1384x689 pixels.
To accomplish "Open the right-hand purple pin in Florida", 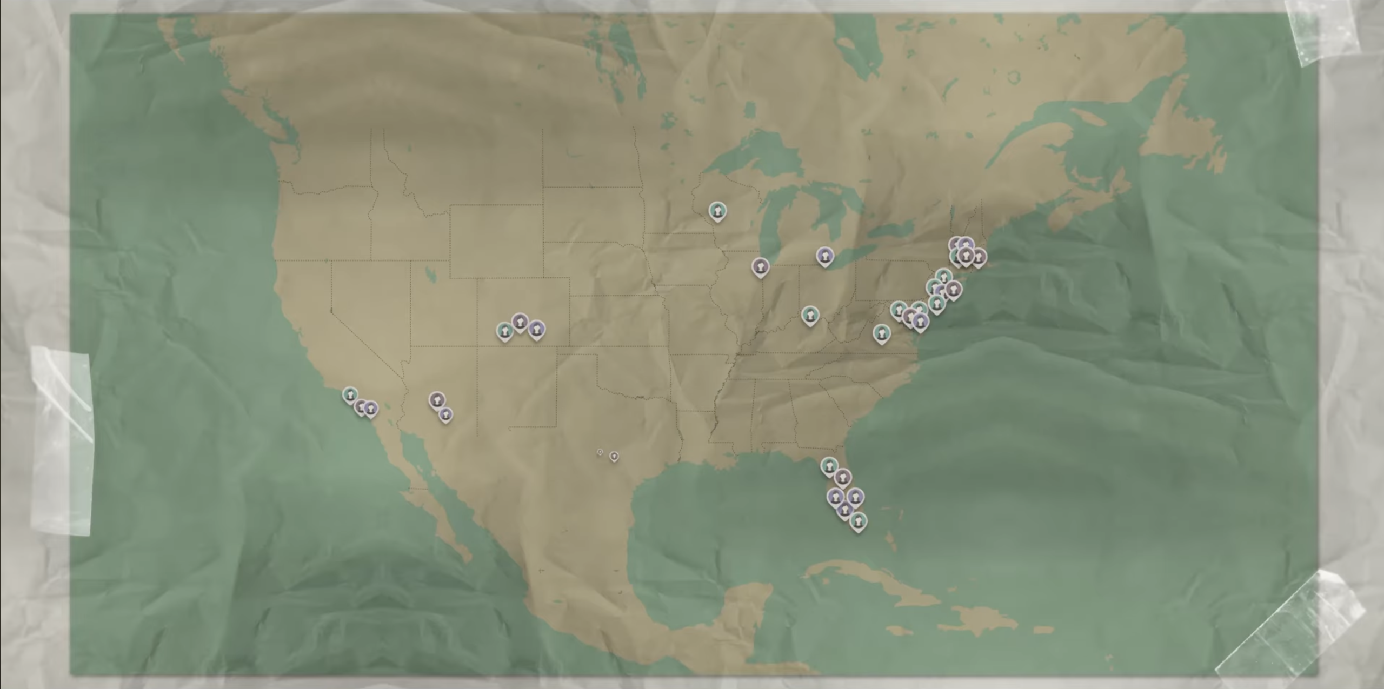I will (855, 496).
